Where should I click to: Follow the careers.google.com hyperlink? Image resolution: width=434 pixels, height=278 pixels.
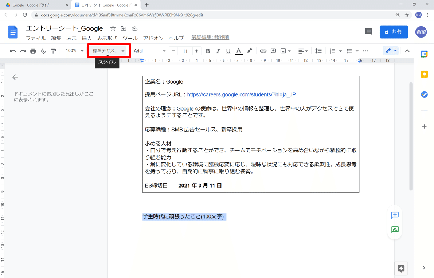coord(241,94)
